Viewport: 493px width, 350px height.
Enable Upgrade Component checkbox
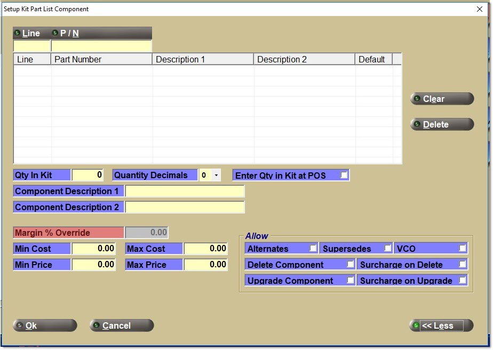tap(350, 281)
